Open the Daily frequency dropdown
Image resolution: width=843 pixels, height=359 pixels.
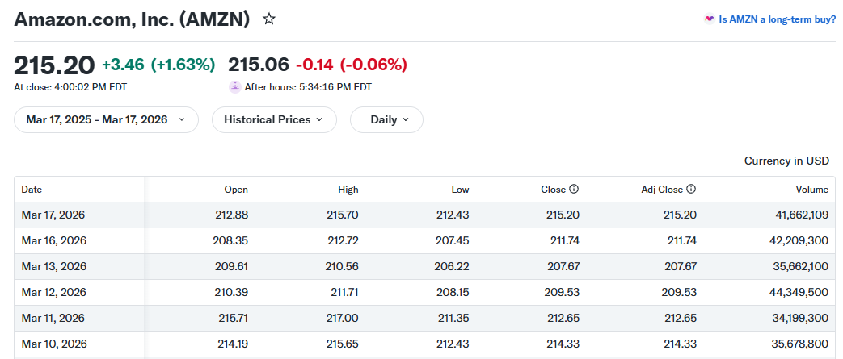tap(386, 119)
